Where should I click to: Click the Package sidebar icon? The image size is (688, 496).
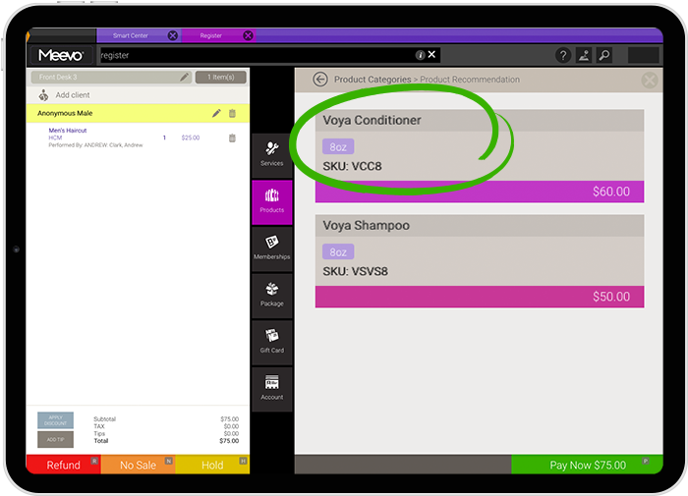pyautogui.click(x=272, y=294)
